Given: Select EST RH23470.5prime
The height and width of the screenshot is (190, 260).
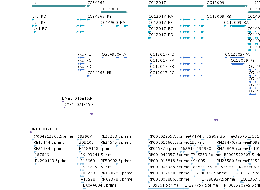Looking at the screenshot, I should [218, 146].
